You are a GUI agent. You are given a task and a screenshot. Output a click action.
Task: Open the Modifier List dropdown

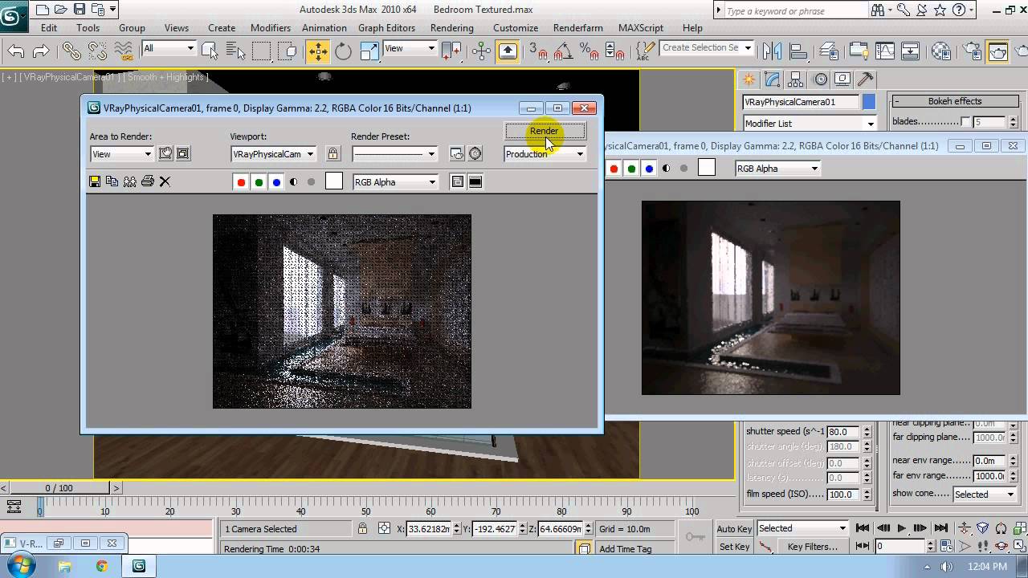click(809, 124)
